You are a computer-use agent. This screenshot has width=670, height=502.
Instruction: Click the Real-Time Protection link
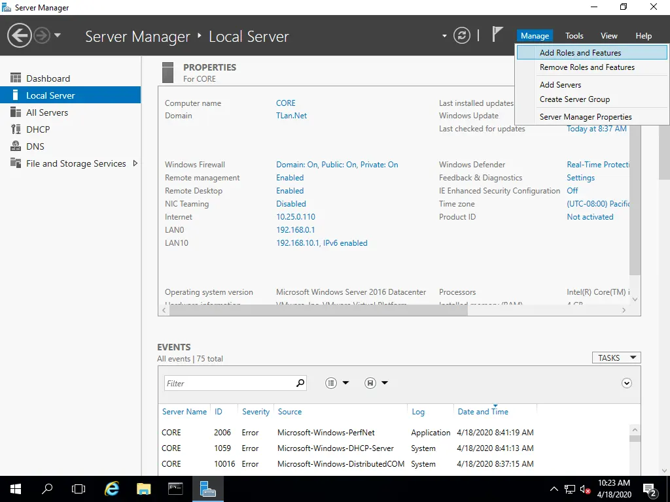click(x=598, y=164)
